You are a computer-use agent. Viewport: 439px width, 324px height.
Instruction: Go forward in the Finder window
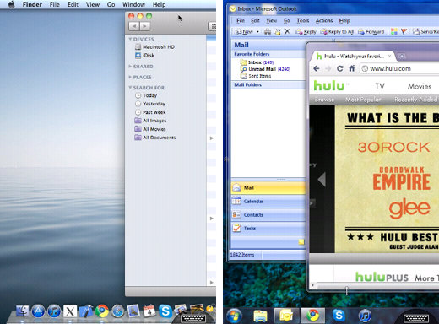[144, 26]
